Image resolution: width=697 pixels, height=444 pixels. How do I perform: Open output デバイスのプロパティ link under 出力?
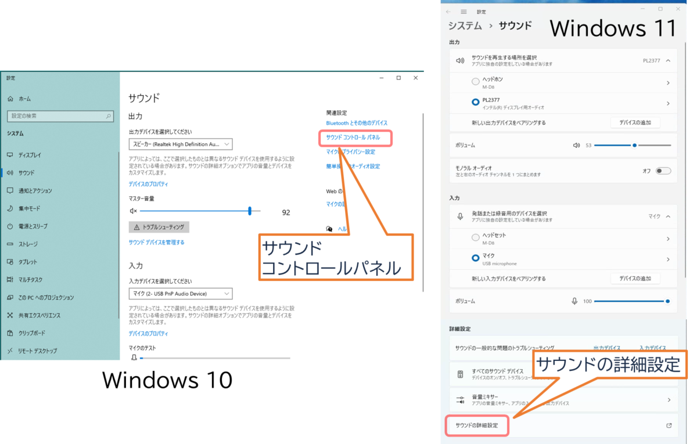pyautogui.click(x=148, y=184)
